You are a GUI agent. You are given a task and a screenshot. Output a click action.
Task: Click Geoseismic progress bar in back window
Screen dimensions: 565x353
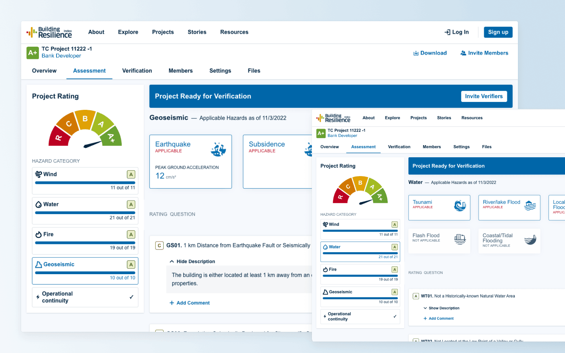click(85, 273)
